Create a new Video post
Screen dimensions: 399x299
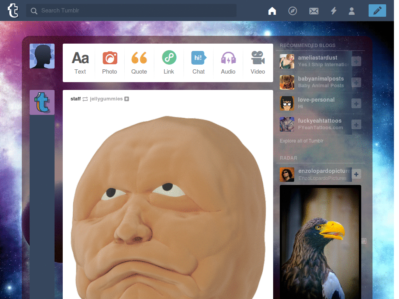point(258,63)
